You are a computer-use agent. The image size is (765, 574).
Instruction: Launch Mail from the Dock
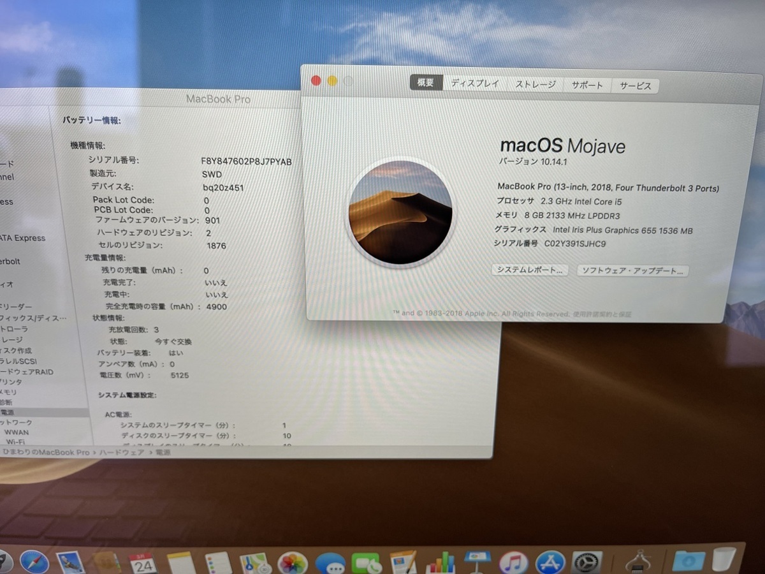click(71, 563)
